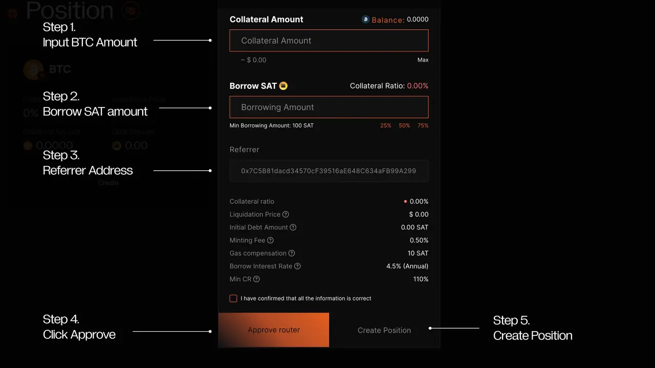Click the Min CR question mark icon
The image size is (655, 368).
[x=257, y=279]
